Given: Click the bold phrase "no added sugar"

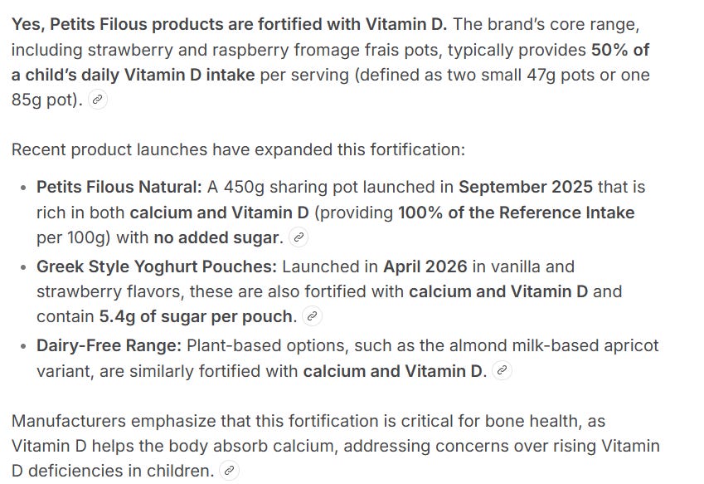Looking at the screenshot, I should (x=216, y=237).
